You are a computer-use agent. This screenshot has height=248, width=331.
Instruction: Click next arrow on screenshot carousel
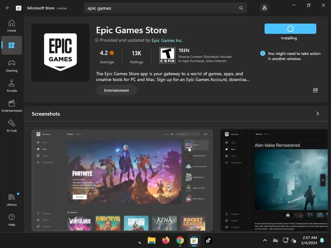[x=323, y=180]
